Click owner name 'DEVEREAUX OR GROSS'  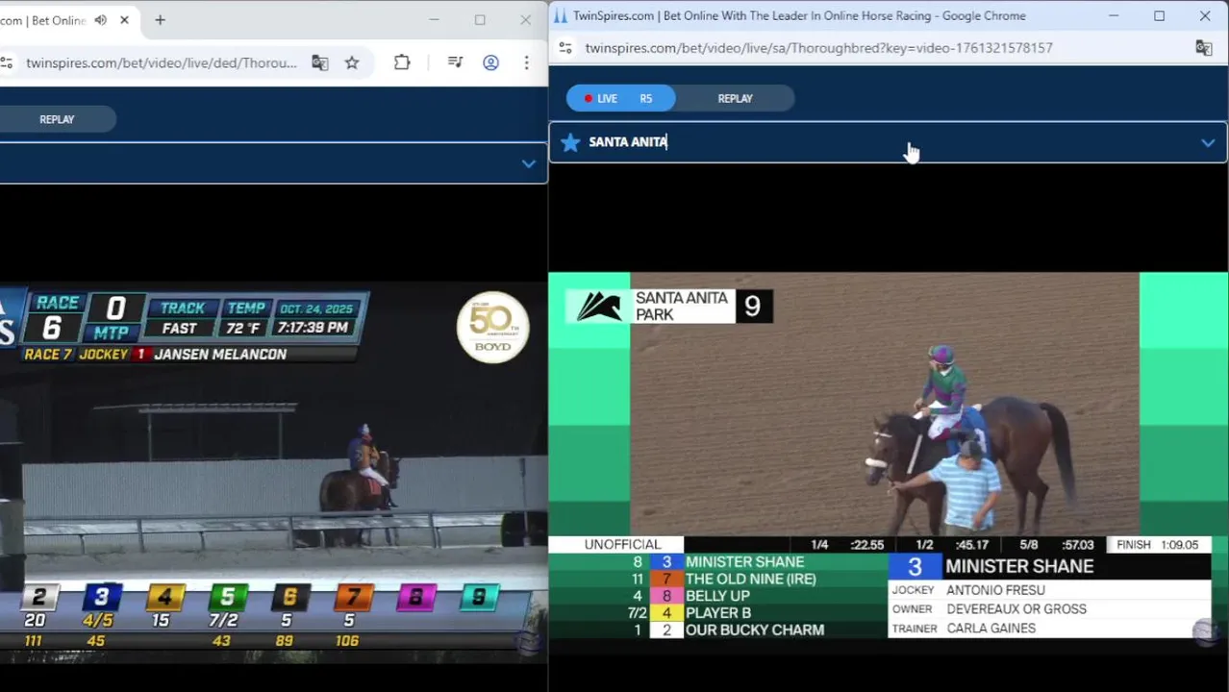pos(1016,609)
